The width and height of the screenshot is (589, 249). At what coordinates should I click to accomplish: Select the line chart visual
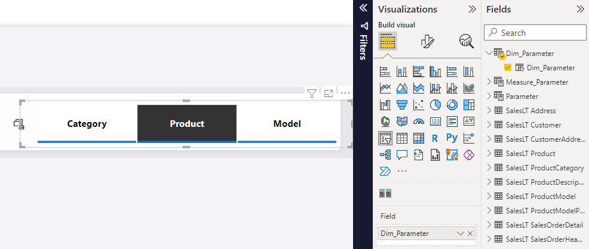tap(385, 88)
